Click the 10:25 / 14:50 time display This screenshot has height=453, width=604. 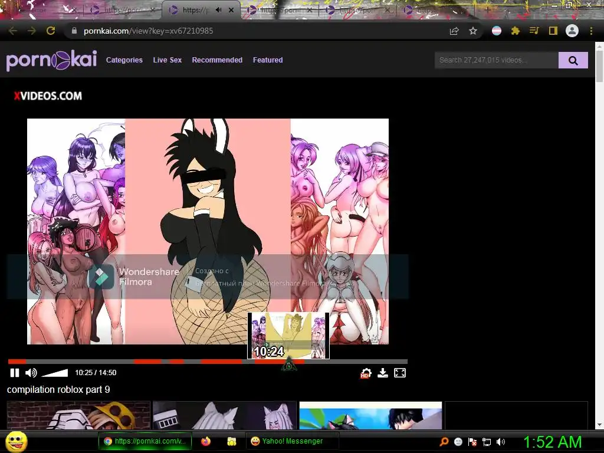(x=96, y=373)
